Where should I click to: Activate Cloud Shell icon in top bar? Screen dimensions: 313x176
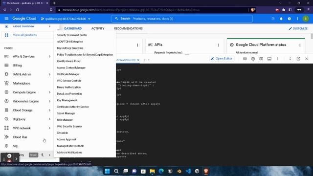[x=273, y=19]
